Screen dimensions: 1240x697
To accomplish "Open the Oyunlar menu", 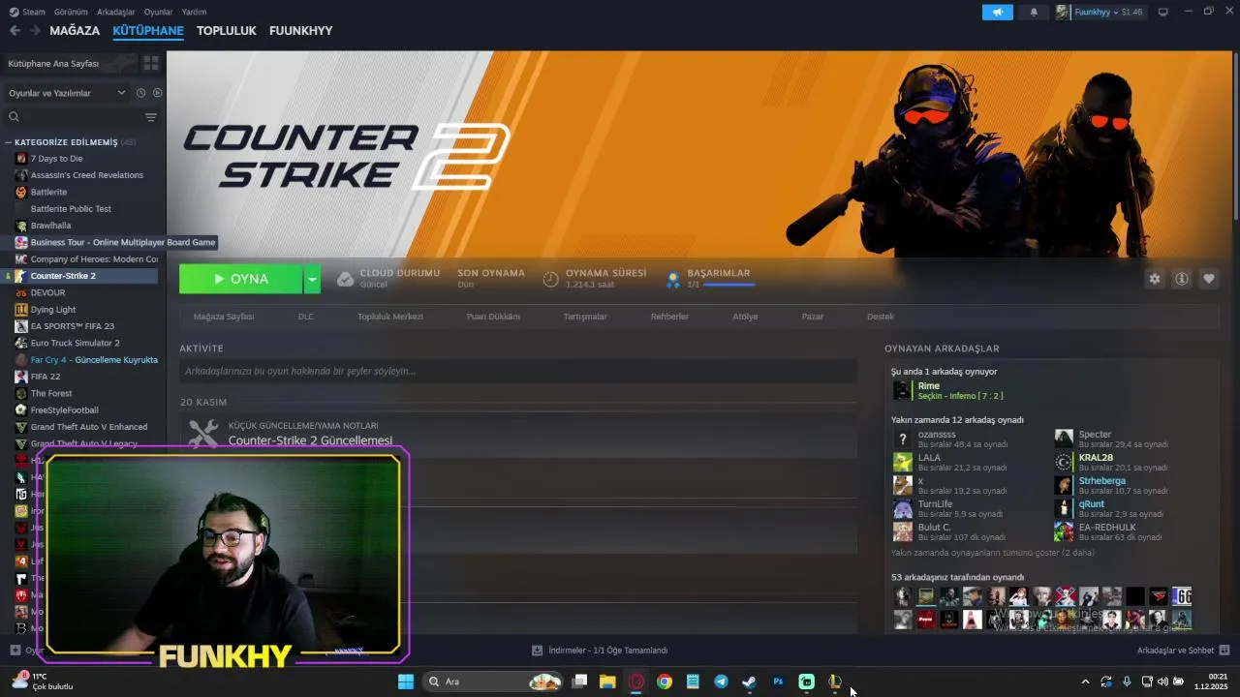I will 159,12.
